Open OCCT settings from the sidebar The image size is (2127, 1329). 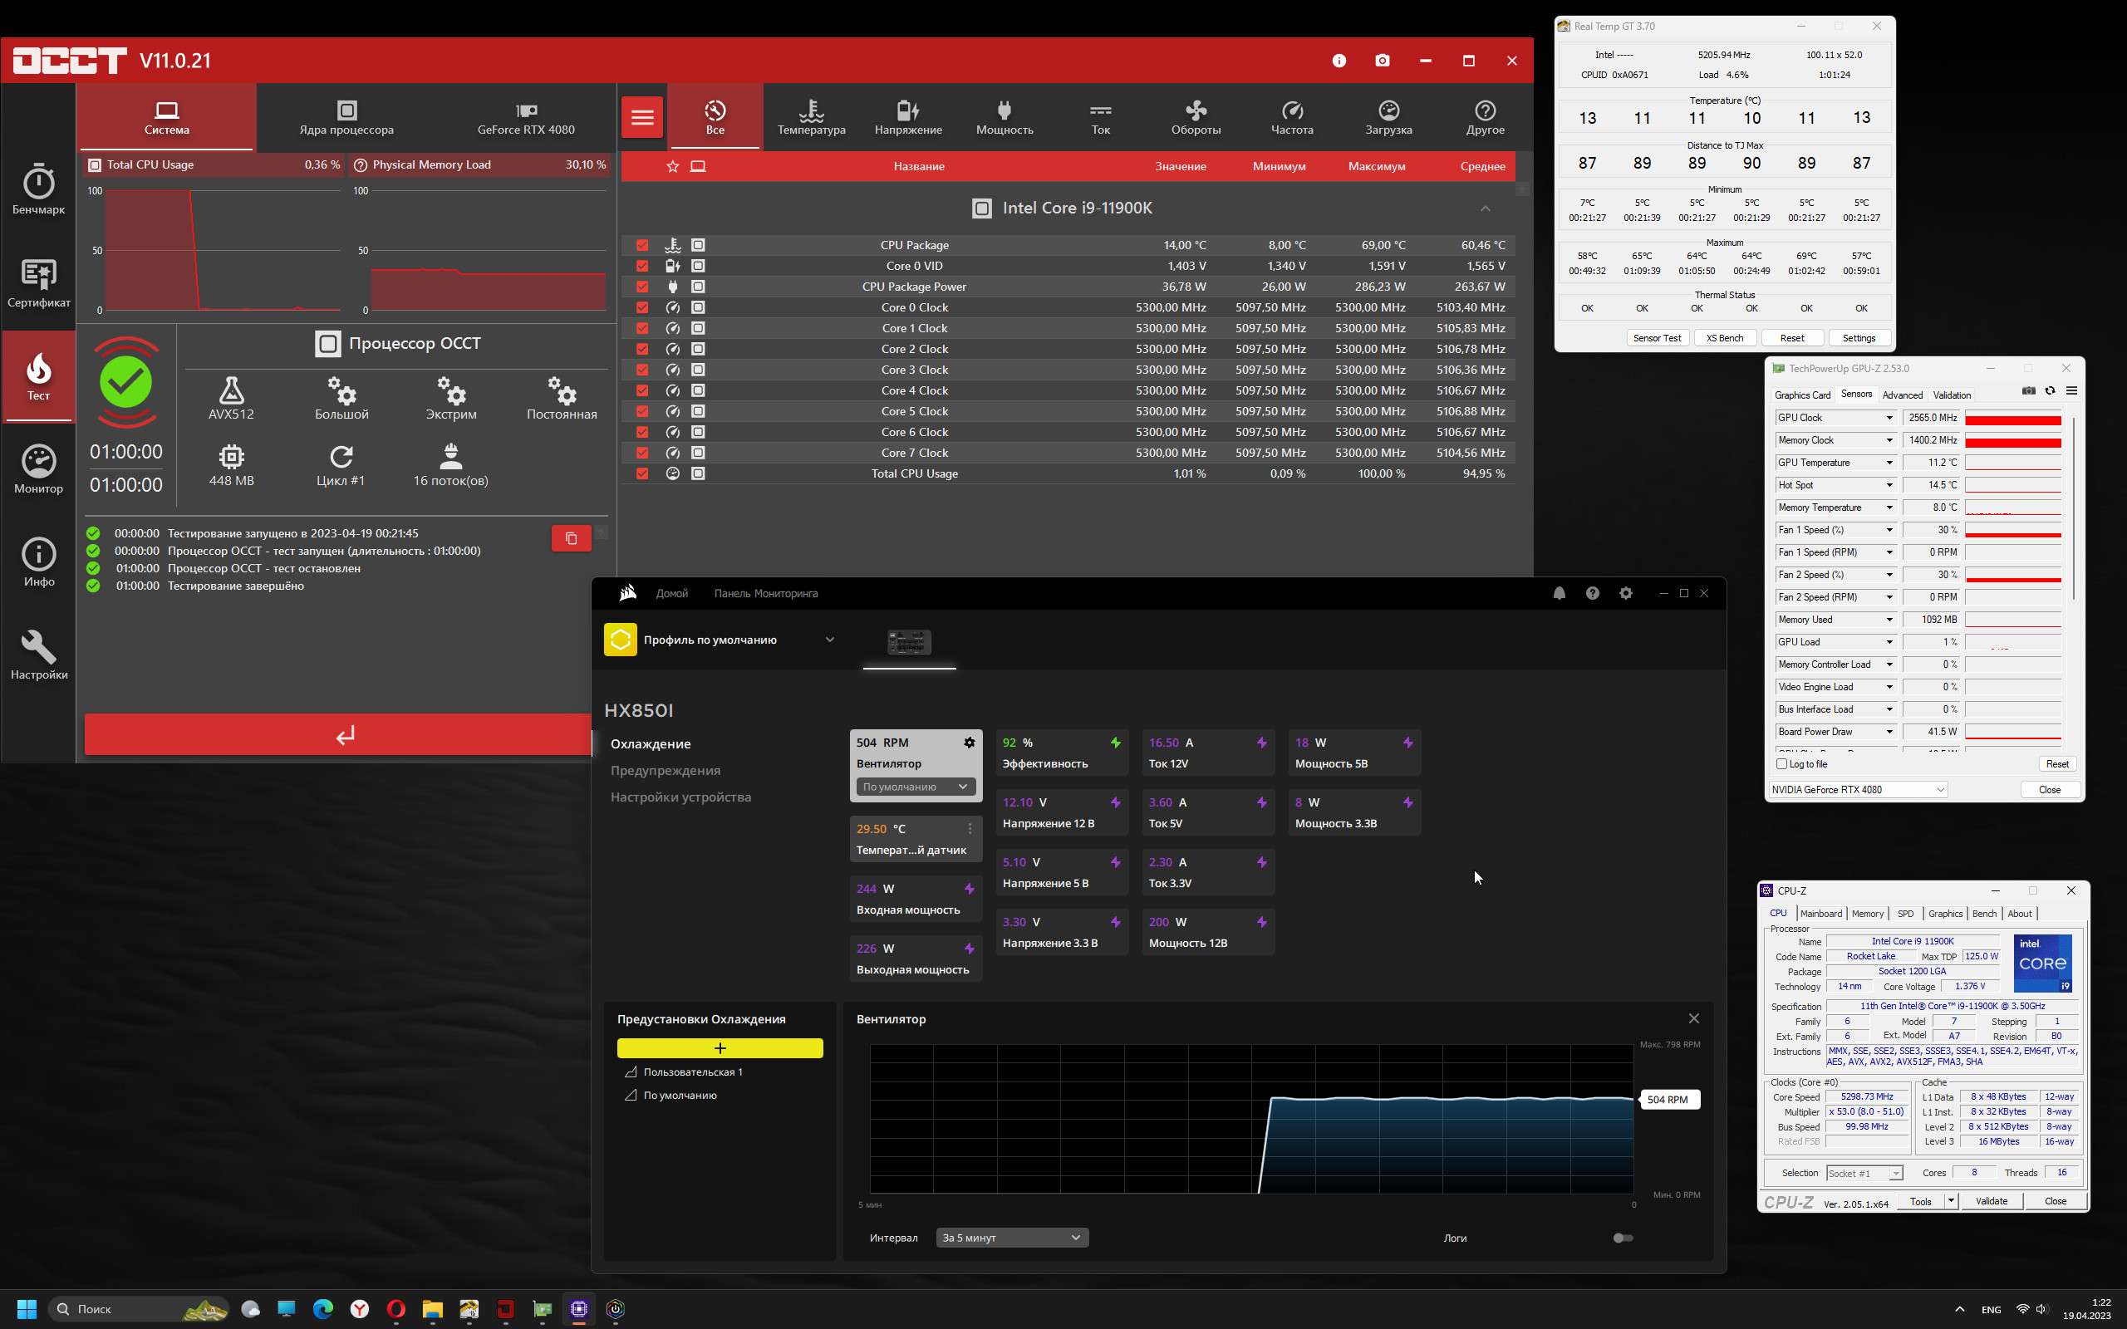click(x=39, y=655)
